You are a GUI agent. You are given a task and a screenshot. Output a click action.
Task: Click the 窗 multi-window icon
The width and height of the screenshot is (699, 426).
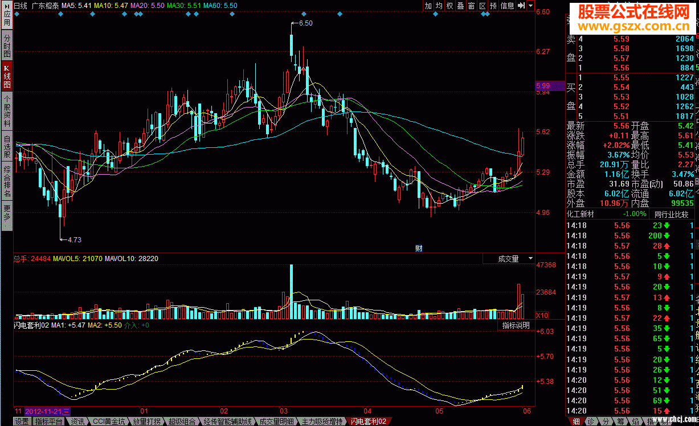[472, 6]
